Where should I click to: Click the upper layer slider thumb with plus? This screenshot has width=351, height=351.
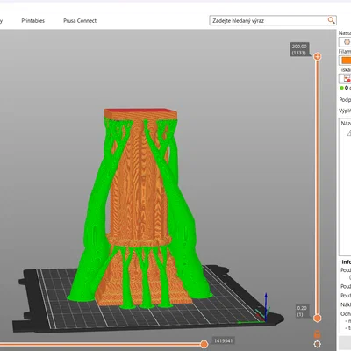coord(318,56)
